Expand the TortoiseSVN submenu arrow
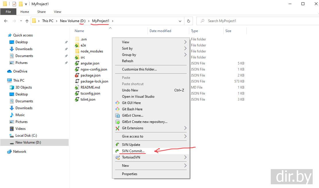The height and width of the screenshot is (188, 319). point(185,157)
